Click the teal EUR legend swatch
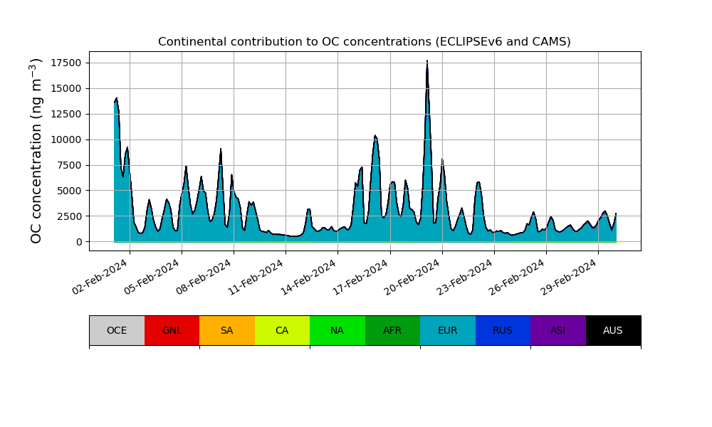This screenshot has width=712, height=427. coord(447,330)
